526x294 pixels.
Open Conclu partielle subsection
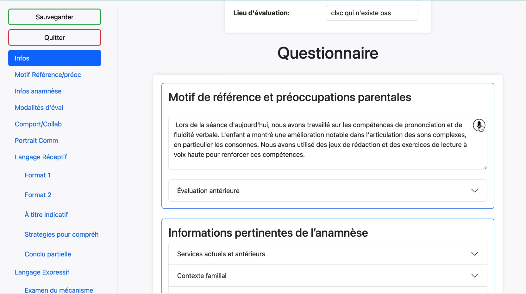tap(48, 254)
